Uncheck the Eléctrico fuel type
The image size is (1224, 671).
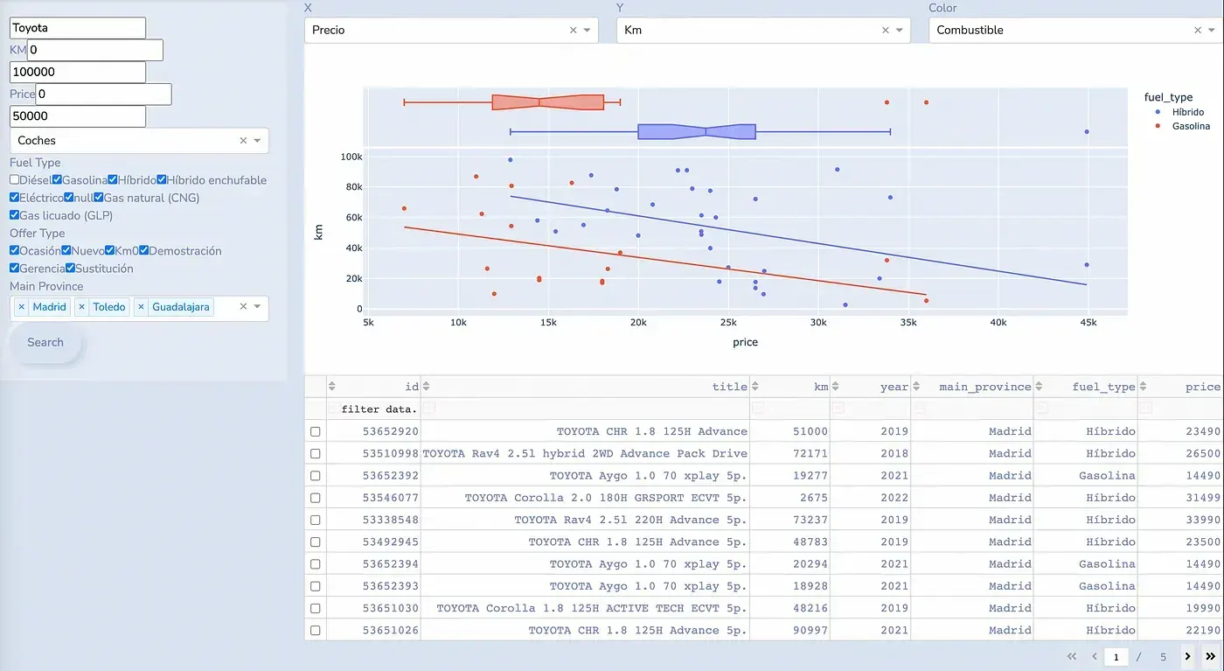14,197
